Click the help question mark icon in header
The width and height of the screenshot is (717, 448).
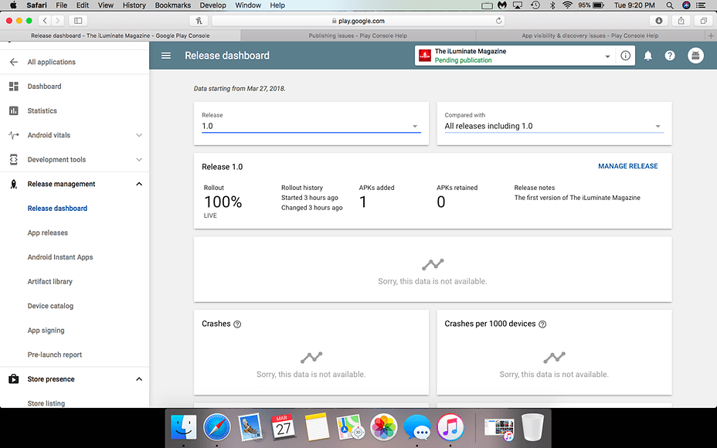(x=670, y=56)
